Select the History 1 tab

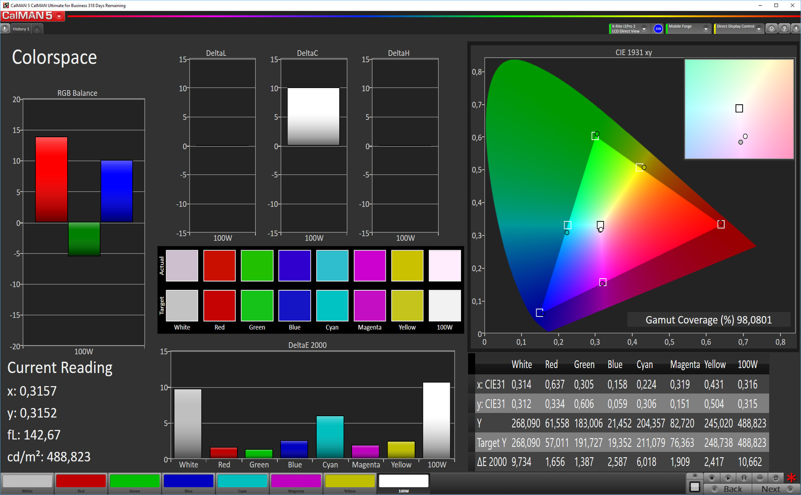click(21, 29)
